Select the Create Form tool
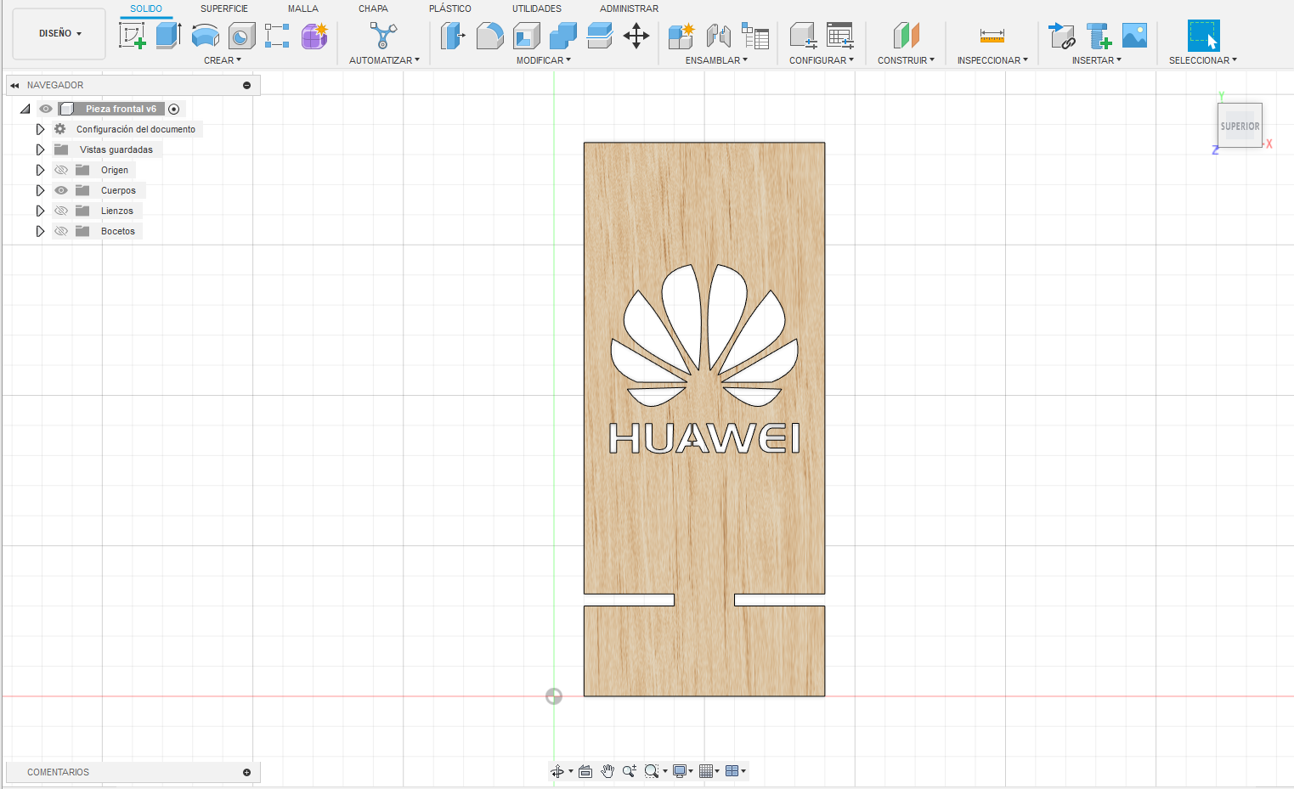The image size is (1294, 789). (x=314, y=36)
